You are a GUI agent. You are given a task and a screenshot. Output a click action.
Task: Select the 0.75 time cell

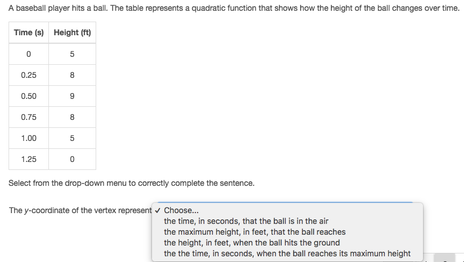point(28,117)
